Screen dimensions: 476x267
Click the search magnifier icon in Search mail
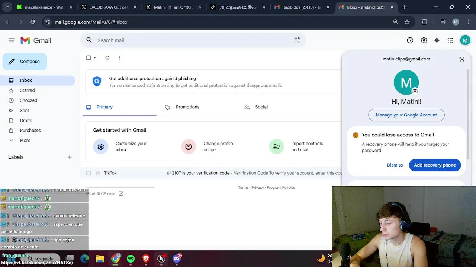(89, 40)
